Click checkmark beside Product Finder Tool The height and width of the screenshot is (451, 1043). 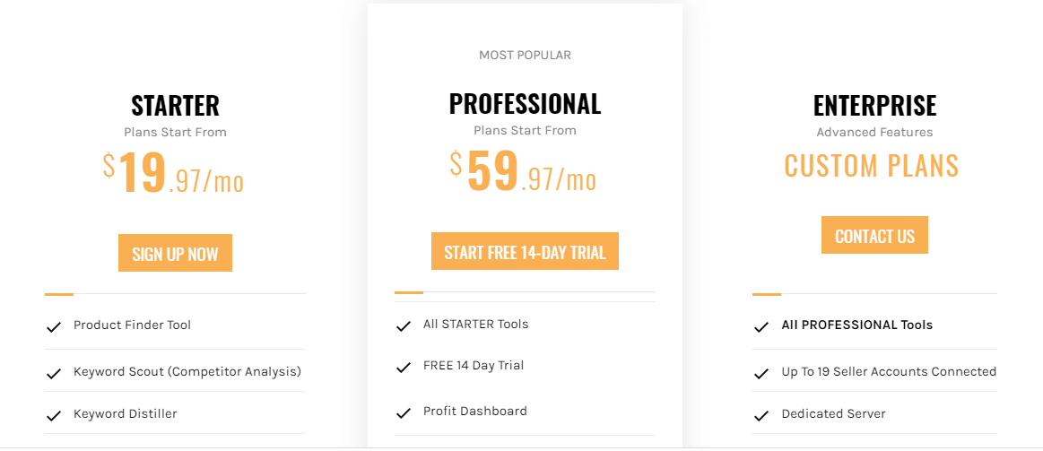coord(53,326)
